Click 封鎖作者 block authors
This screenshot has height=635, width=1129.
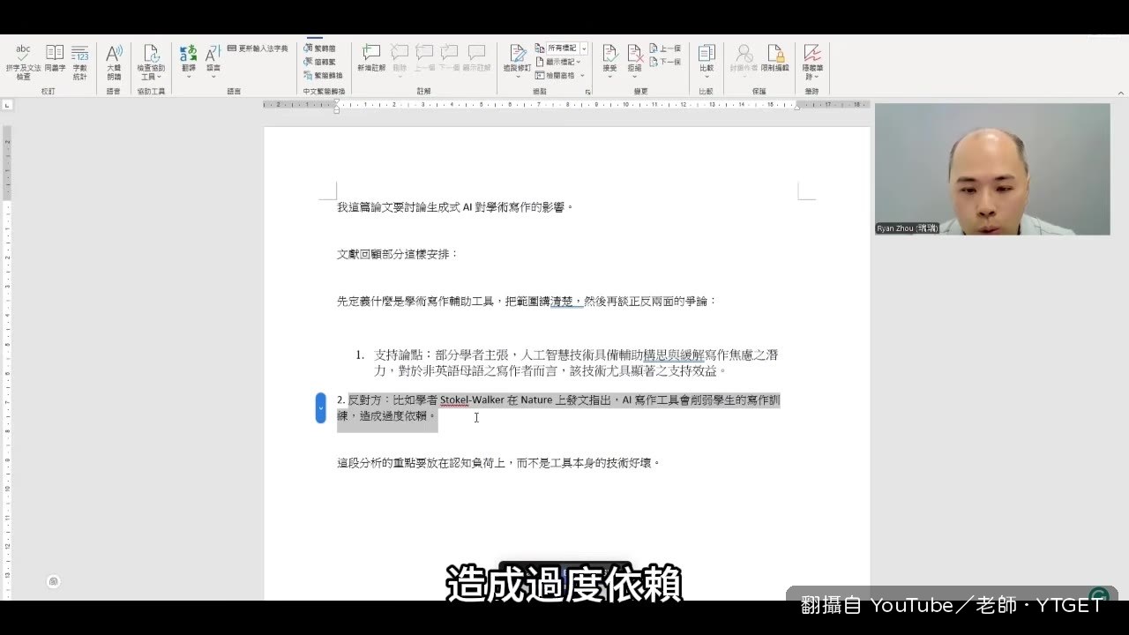744,62
